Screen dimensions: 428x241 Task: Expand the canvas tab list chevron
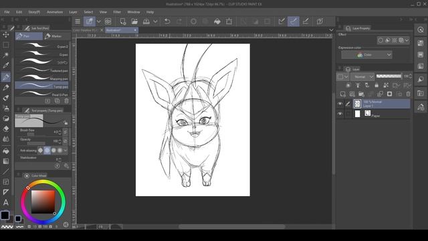tap(331, 29)
